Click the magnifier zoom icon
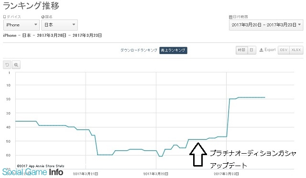 tap(16, 65)
